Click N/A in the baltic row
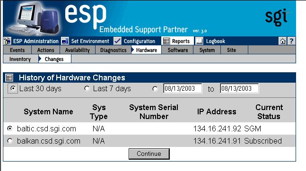This screenshot has width=306, height=171. coord(98,128)
